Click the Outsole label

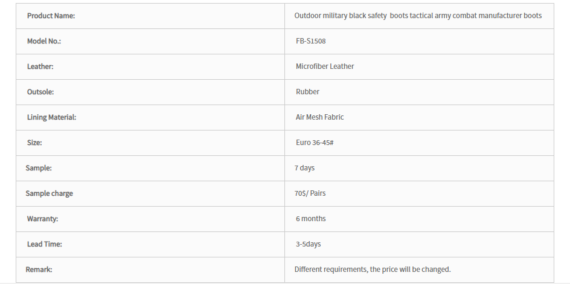click(40, 92)
